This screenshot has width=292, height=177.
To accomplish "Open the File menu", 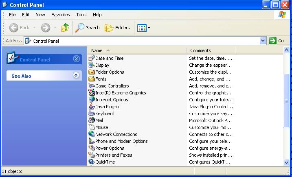I will click(x=12, y=15).
